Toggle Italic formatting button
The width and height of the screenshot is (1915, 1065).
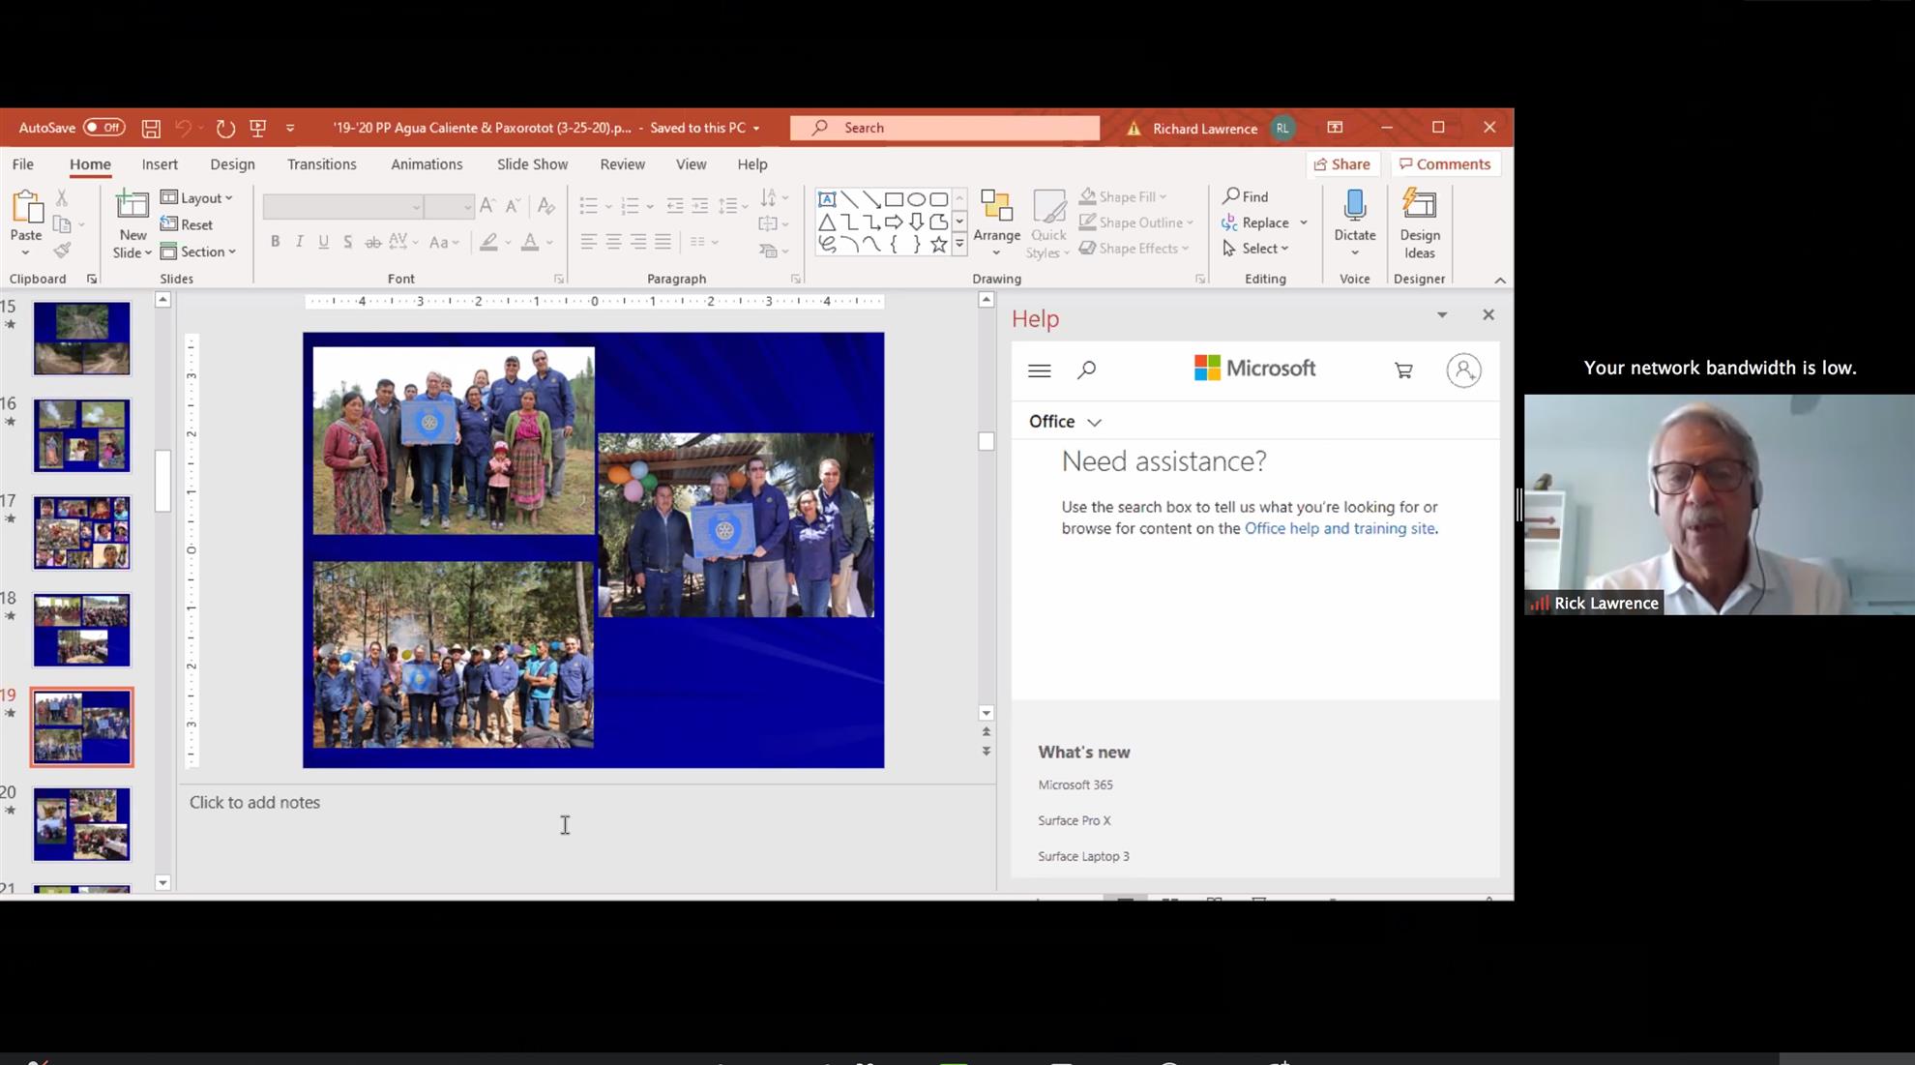pyautogui.click(x=299, y=242)
